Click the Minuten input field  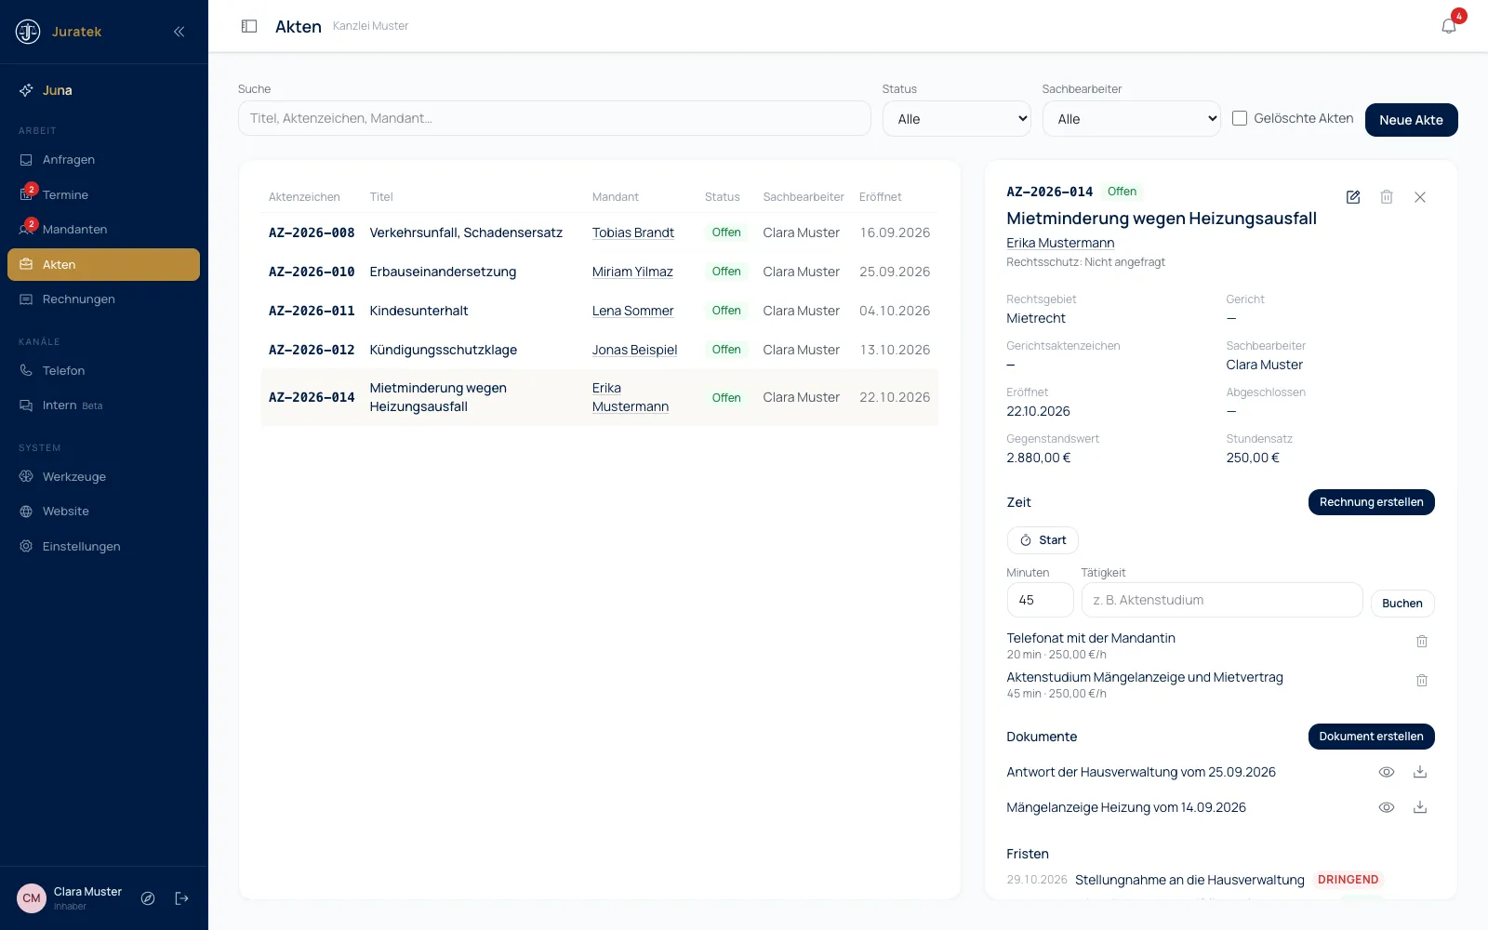coord(1040,600)
